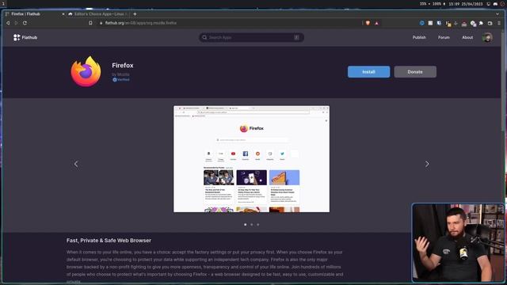Click the Flathub logo in the header
The image size is (507, 285).
(25, 37)
